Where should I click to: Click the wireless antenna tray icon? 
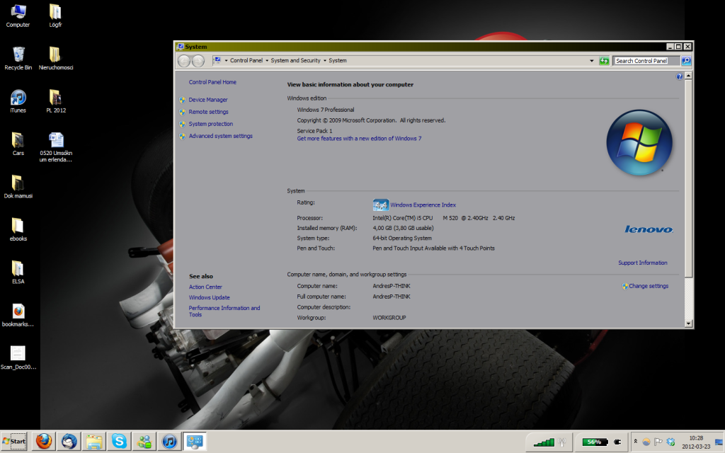pyautogui.click(x=562, y=442)
